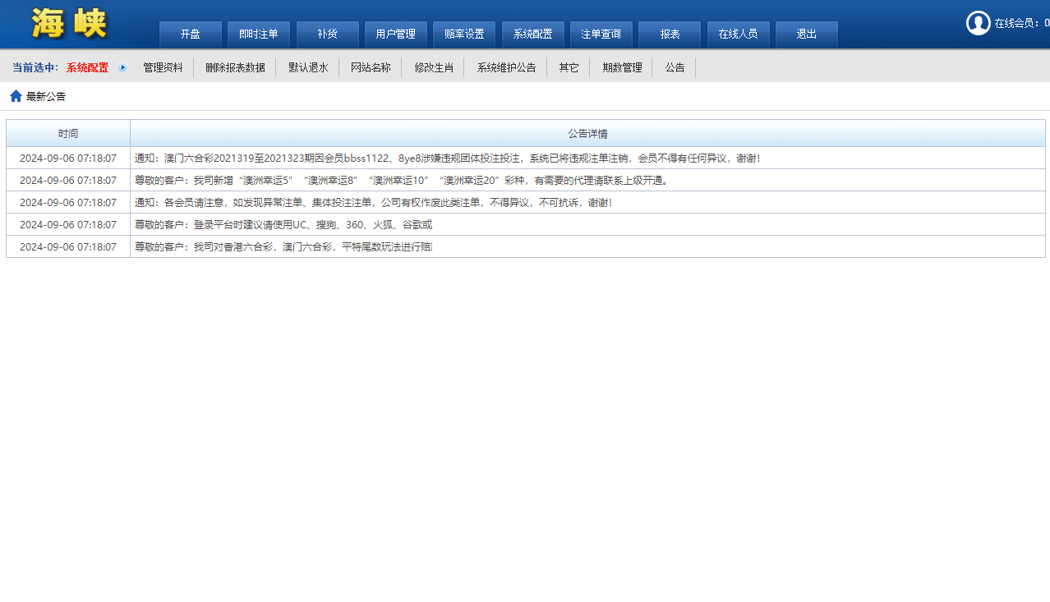Log out using the 退出 button
This screenshot has width=1050, height=602.
point(806,34)
